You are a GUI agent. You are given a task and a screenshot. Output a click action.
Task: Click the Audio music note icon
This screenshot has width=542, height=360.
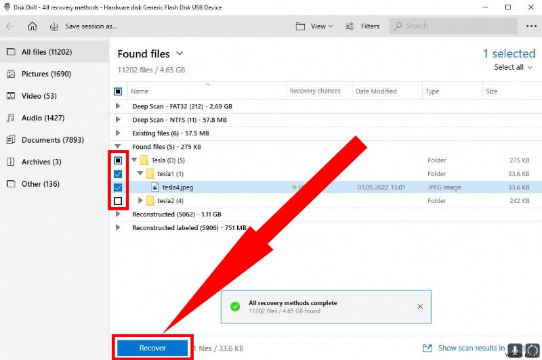(x=11, y=118)
